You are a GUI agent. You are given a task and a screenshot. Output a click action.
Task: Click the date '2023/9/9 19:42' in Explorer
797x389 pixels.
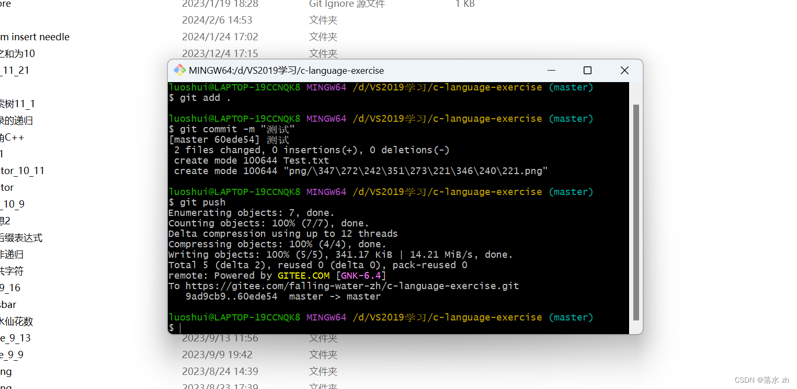217,354
